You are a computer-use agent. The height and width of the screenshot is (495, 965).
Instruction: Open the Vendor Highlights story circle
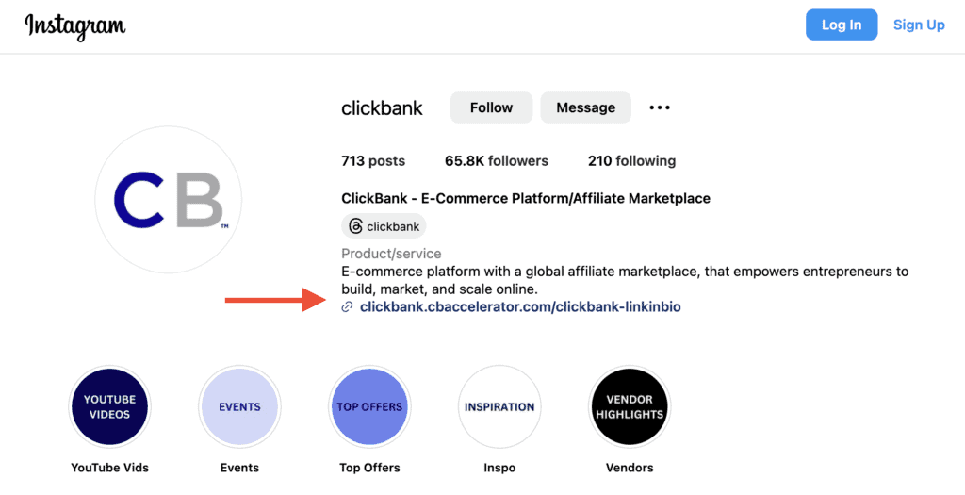click(629, 407)
